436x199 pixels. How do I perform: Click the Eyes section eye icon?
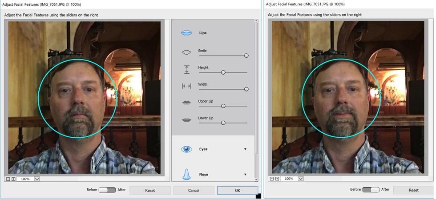pyautogui.click(x=186, y=149)
